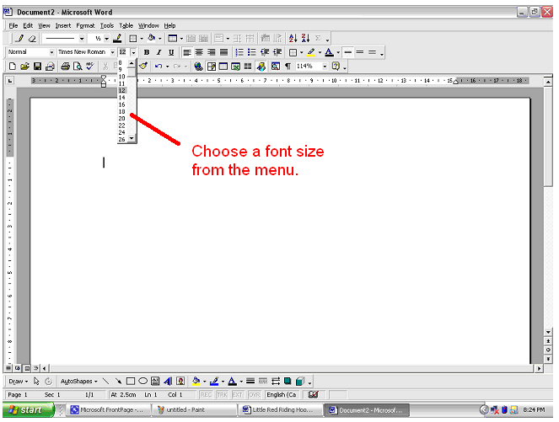Choose font size 14 from list

[x=122, y=98]
